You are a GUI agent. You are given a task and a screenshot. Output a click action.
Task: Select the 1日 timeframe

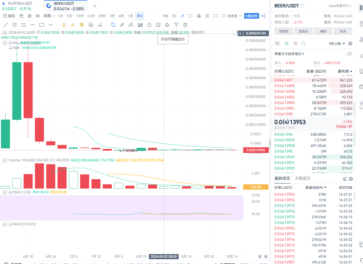[x=130, y=16]
